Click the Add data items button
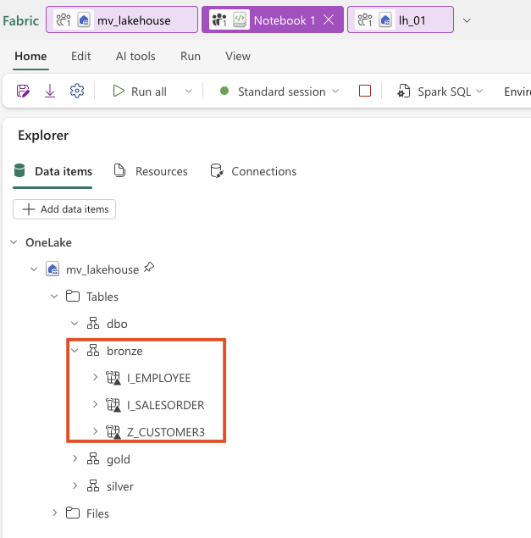531x538 pixels. [64, 209]
